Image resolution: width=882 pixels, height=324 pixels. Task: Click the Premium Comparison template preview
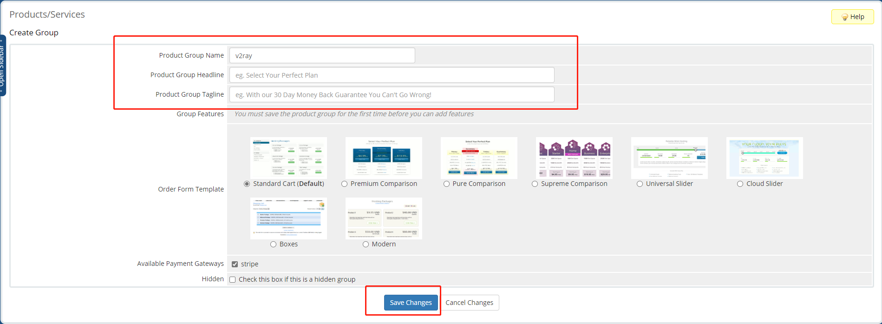384,158
